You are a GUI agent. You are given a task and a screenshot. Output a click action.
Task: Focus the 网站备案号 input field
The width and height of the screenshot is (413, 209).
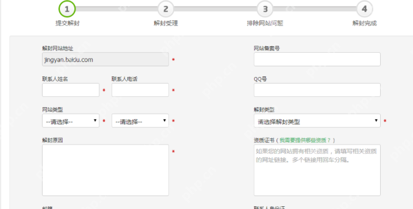(317, 59)
